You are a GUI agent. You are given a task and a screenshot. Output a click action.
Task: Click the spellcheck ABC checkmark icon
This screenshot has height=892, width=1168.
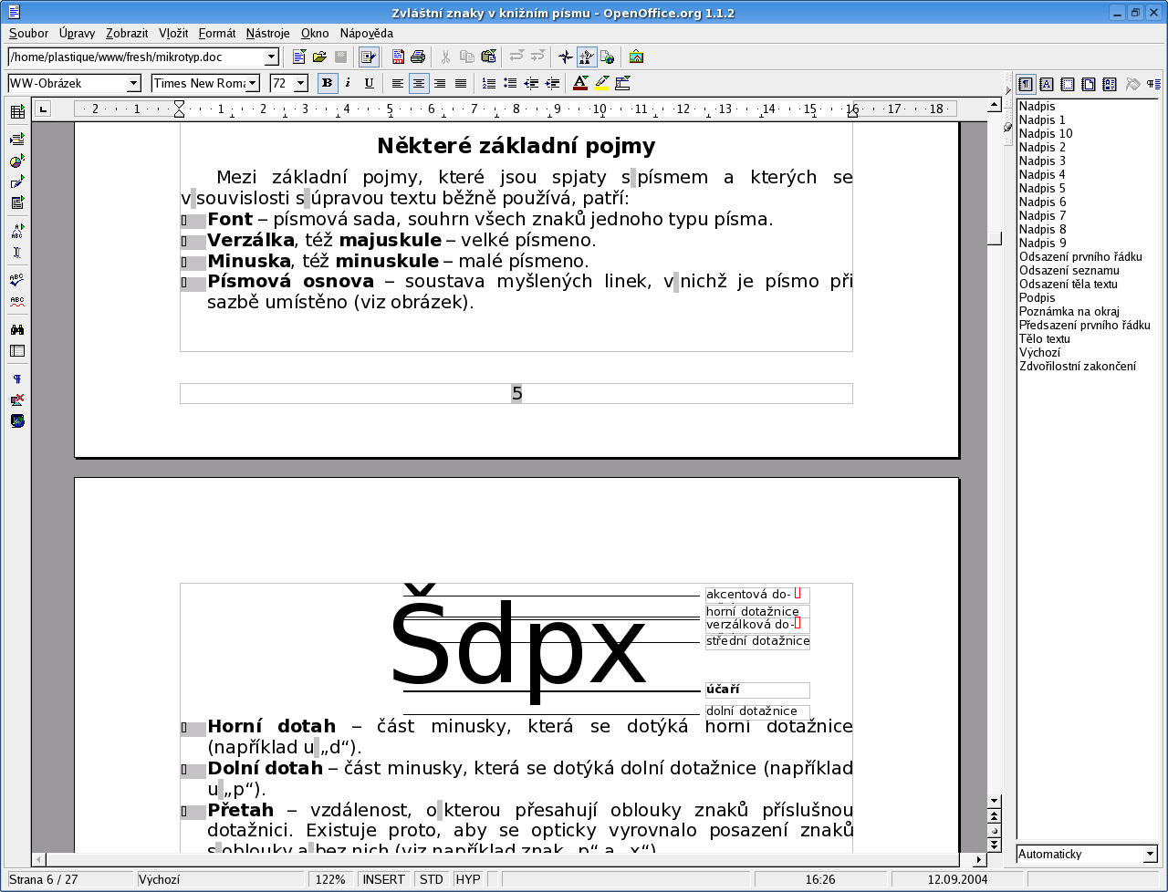click(x=16, y=279)
